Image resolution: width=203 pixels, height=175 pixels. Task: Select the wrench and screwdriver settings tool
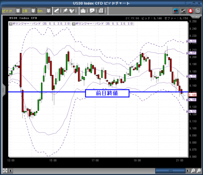[x=72, y=11]
